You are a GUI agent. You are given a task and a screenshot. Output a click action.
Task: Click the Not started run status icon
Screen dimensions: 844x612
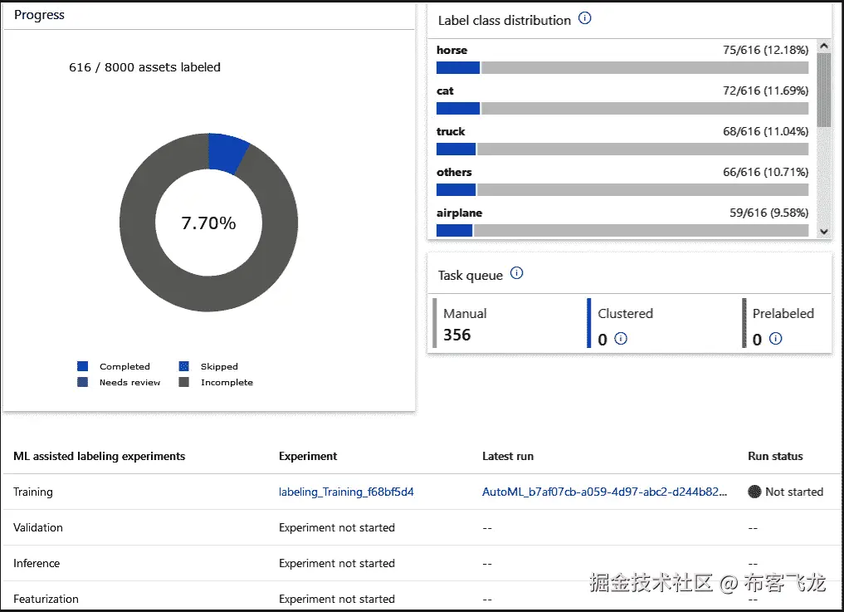[x=754, y=492]
